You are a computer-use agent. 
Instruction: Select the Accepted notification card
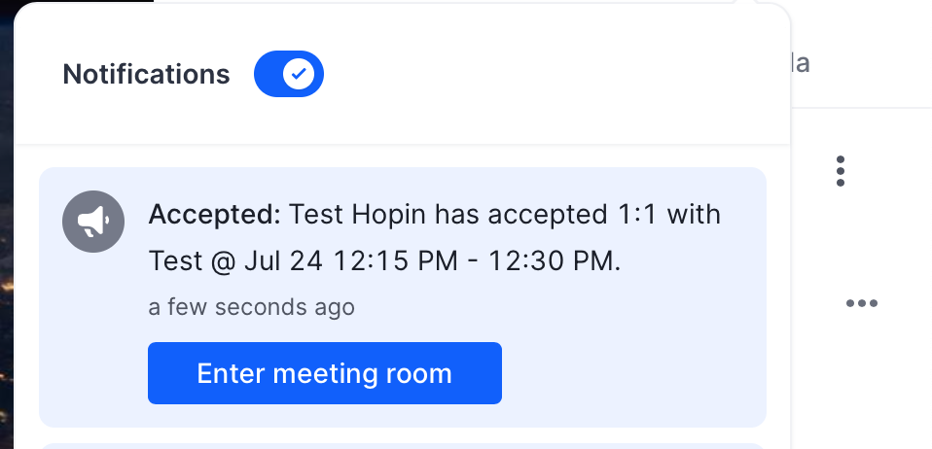(403, 297)
